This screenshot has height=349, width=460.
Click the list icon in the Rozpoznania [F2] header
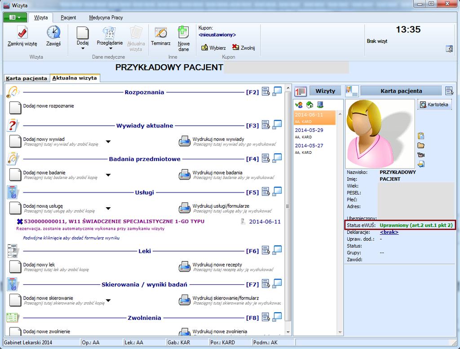(266, 92)
